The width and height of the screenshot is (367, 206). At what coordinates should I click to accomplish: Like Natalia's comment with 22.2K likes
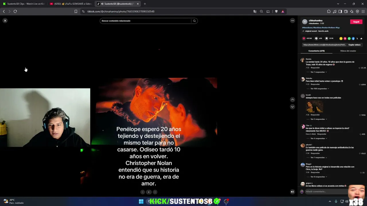click(x=360, y=68)
